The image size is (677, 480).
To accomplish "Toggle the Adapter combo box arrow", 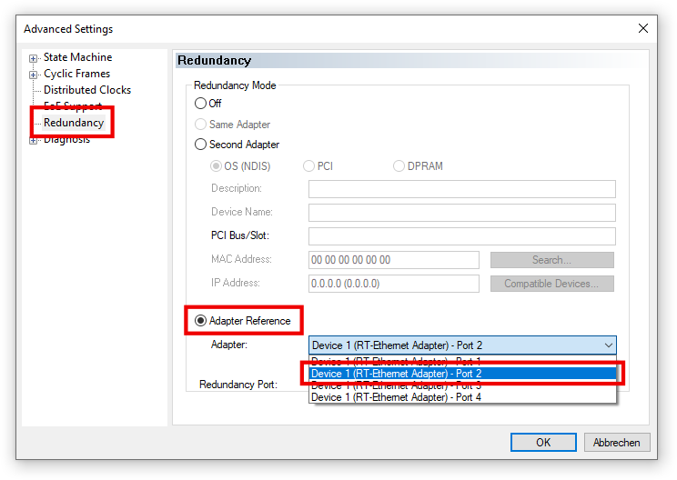I will [x=609, y=345].
